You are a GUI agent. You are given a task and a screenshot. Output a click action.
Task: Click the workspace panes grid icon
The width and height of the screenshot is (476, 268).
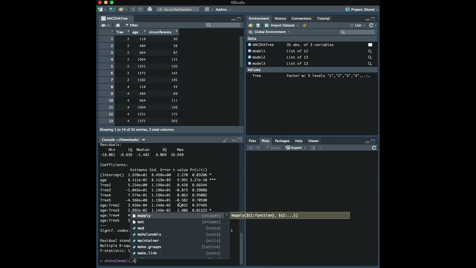coord(207,9)
